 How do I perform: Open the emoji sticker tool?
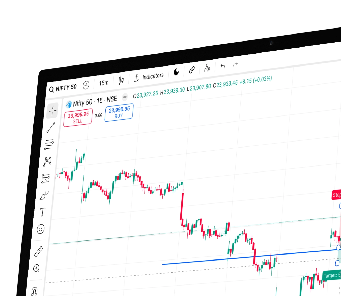tap(41, 229)
